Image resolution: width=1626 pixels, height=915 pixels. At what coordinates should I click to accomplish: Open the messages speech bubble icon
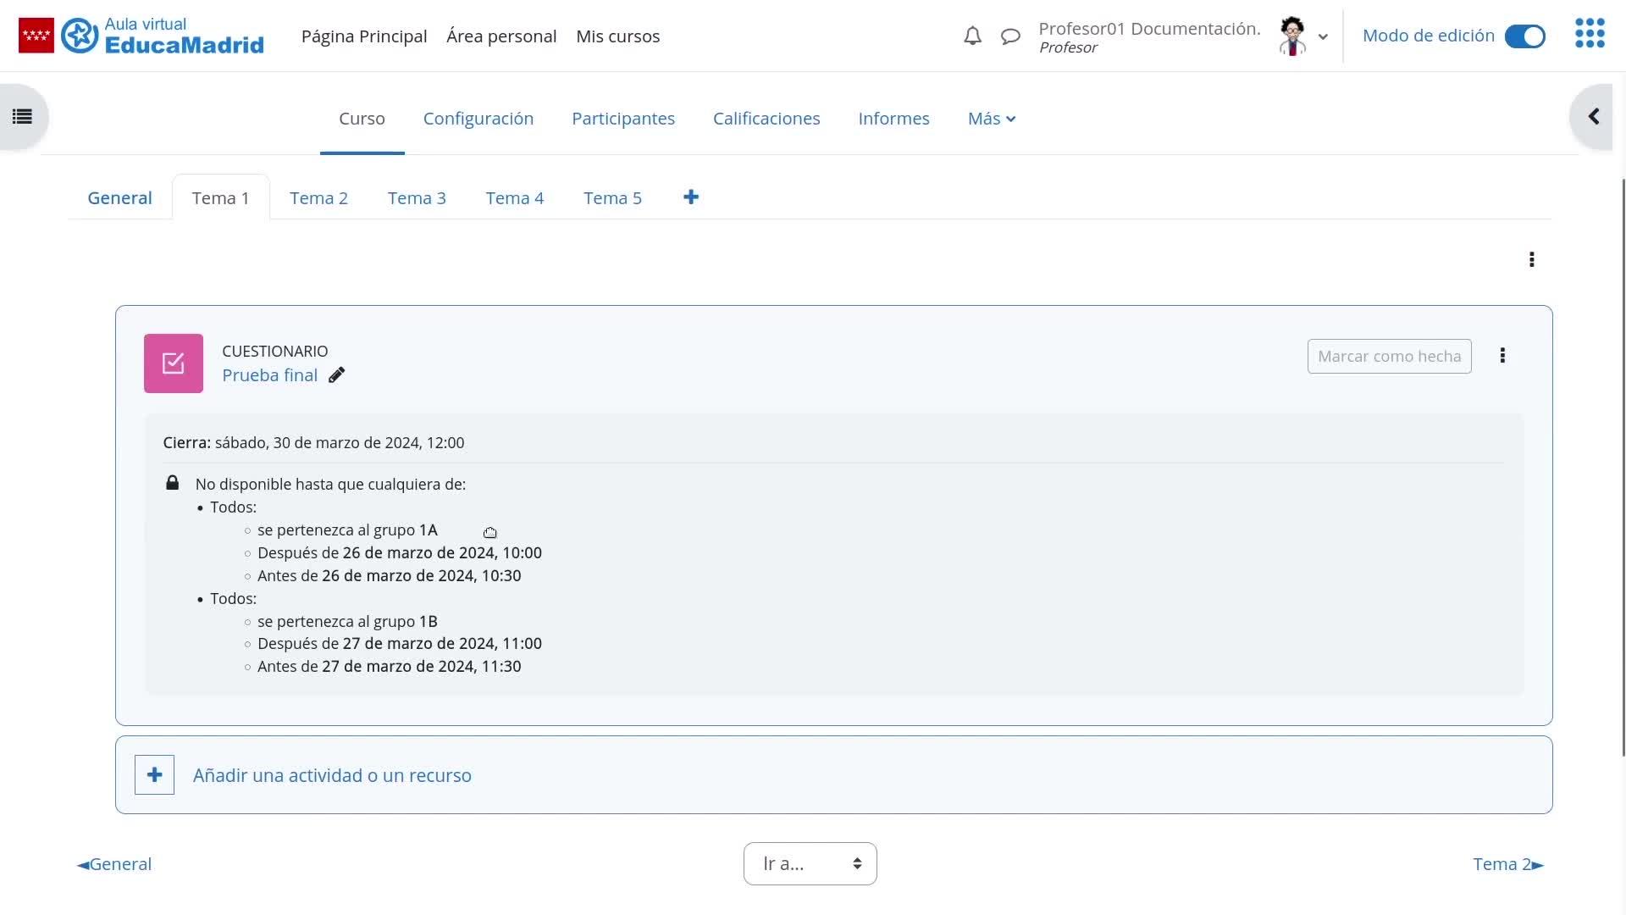1010,36
